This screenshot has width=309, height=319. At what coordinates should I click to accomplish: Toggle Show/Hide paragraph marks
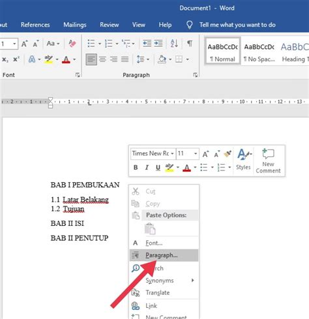(x=190, y=44)
